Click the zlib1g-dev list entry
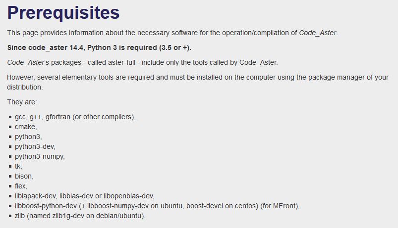The height and width of the screenshot is (228, 398). click(x=80, y=216)
